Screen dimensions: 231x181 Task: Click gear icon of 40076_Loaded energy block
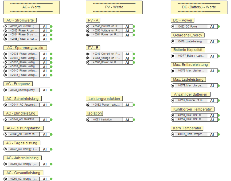(173, 41)
